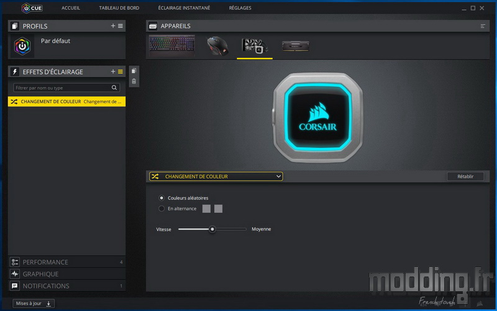Click the Filtrer par nom ou type field

click(x=66, y=88)
